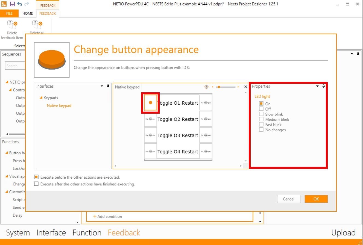The image size is (363, 245).
Task: Pin the right-side panel in the main window
Action: pos(358,54)
